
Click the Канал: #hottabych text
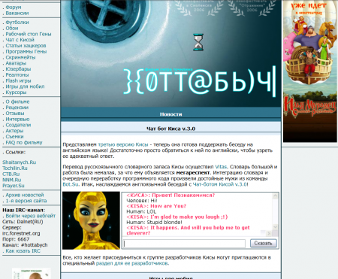pos(25,245)
